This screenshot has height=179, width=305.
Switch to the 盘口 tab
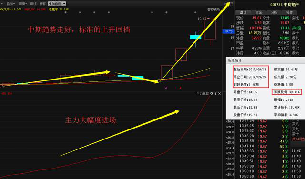tap(243, 12)
